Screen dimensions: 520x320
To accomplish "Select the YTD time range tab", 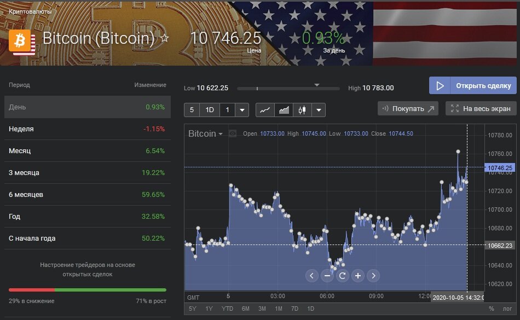I will click(227, 309).
